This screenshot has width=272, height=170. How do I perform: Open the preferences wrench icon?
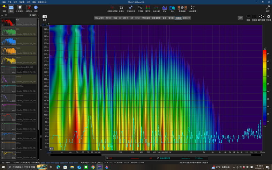pyautogui.click(x=268, y=8)
